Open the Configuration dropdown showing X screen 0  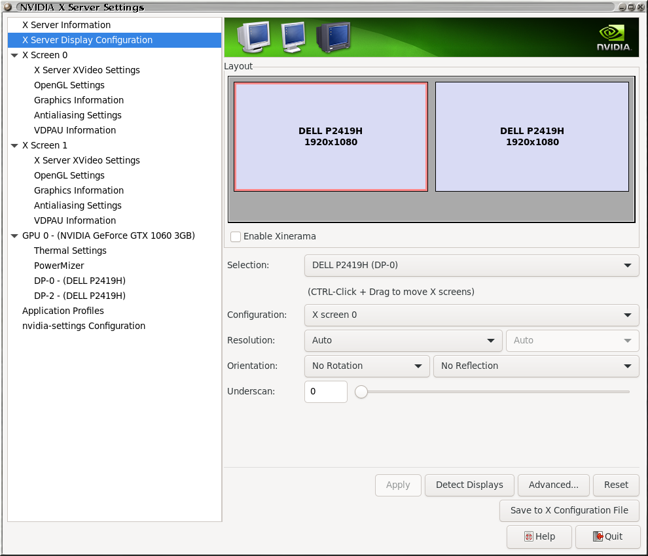(x=471, y=315)
